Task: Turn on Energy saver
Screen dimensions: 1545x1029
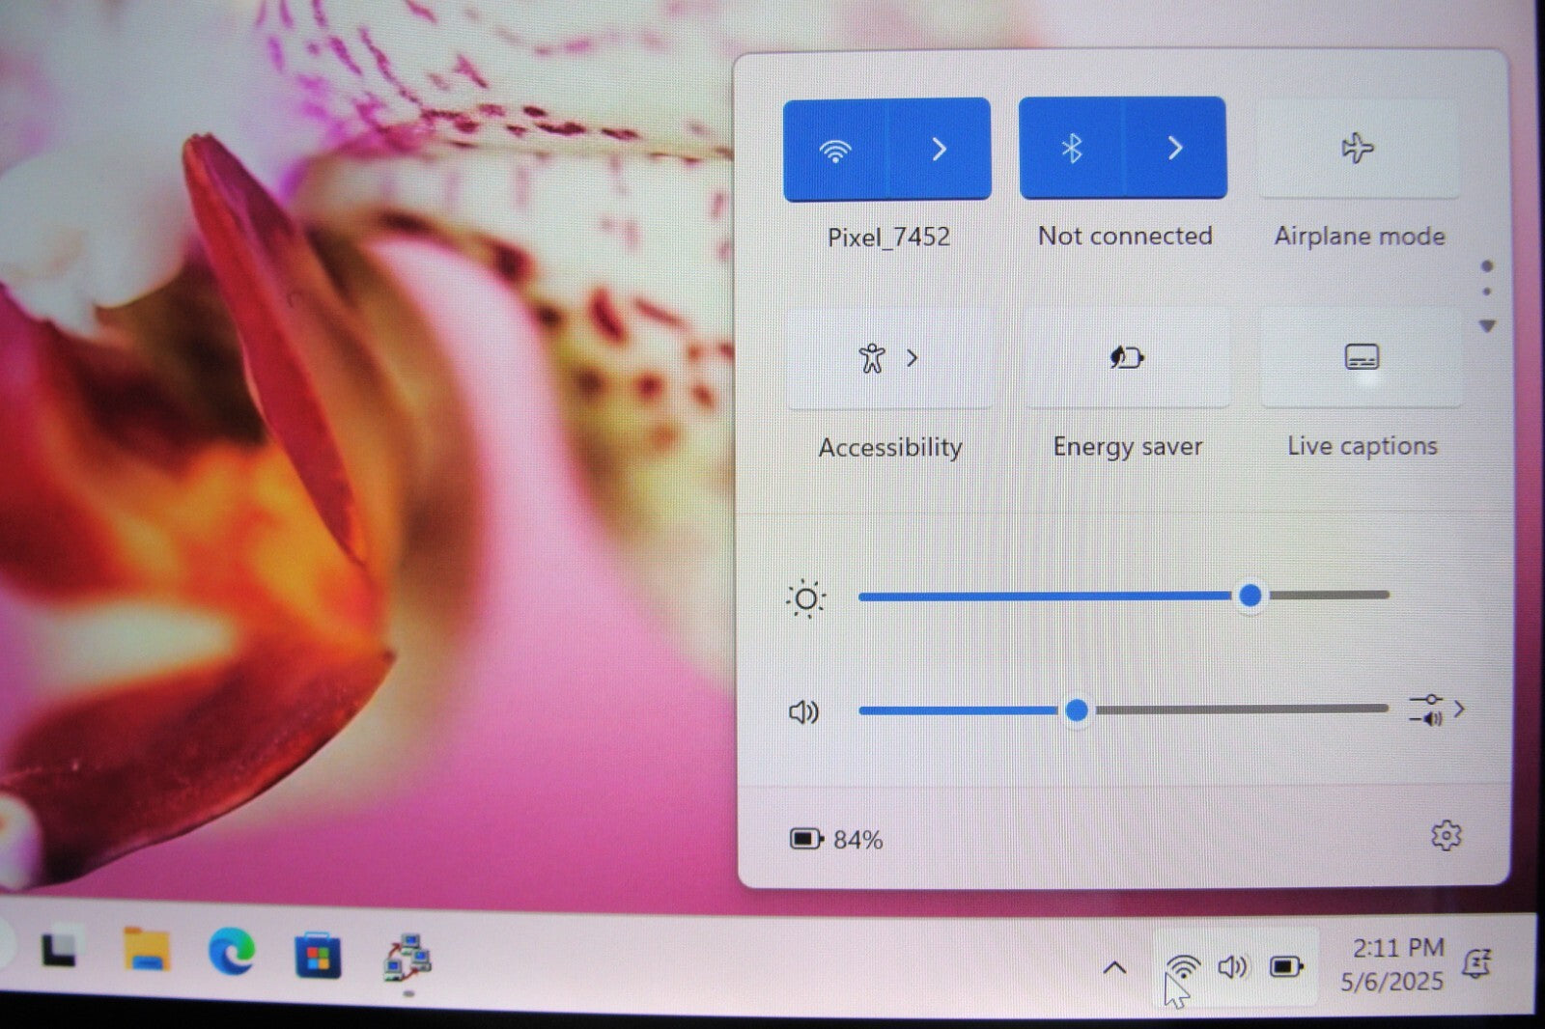Action: tap(1126, 358)
